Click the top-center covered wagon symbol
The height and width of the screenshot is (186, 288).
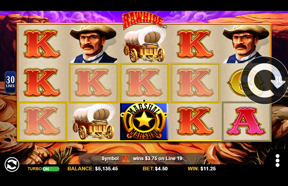(x=144, y=44)
